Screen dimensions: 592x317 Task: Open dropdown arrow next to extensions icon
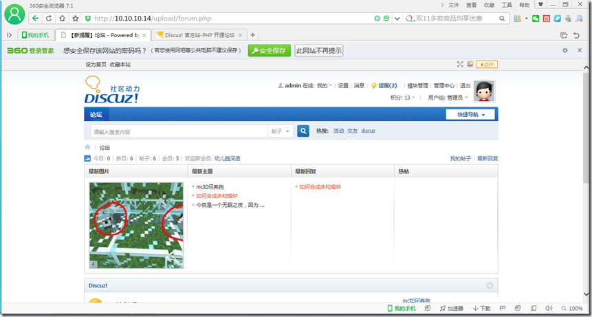[526, 19]
